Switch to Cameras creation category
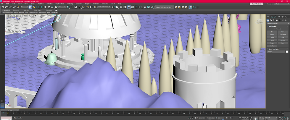 tap(277, 20)
